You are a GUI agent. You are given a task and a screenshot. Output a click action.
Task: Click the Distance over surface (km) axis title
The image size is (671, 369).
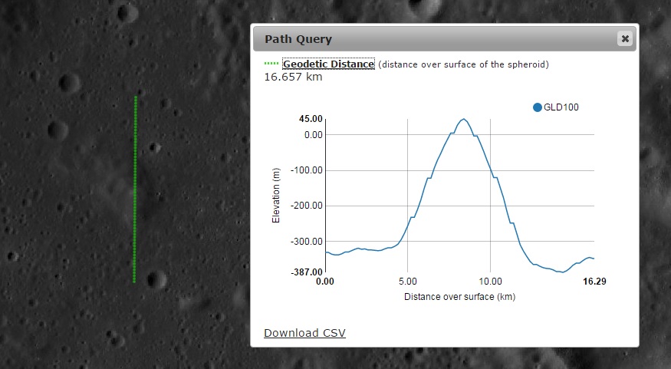pyautogui.click(x=459, y=296)
